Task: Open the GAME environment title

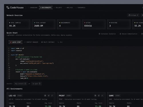Action: point(111,96)
